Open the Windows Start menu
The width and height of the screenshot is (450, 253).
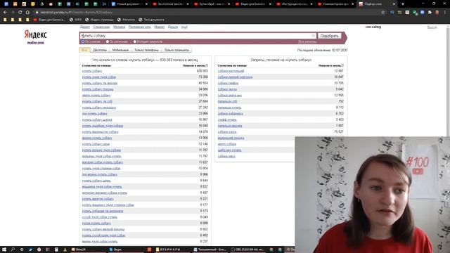point(4,249)
